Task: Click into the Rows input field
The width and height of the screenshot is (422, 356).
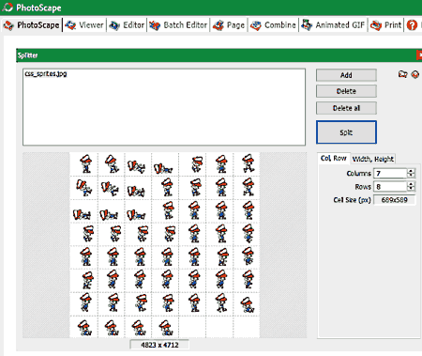Action: click(390, 187)
